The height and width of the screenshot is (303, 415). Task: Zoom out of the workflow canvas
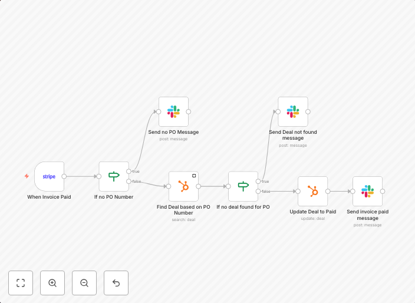(84, 283)
